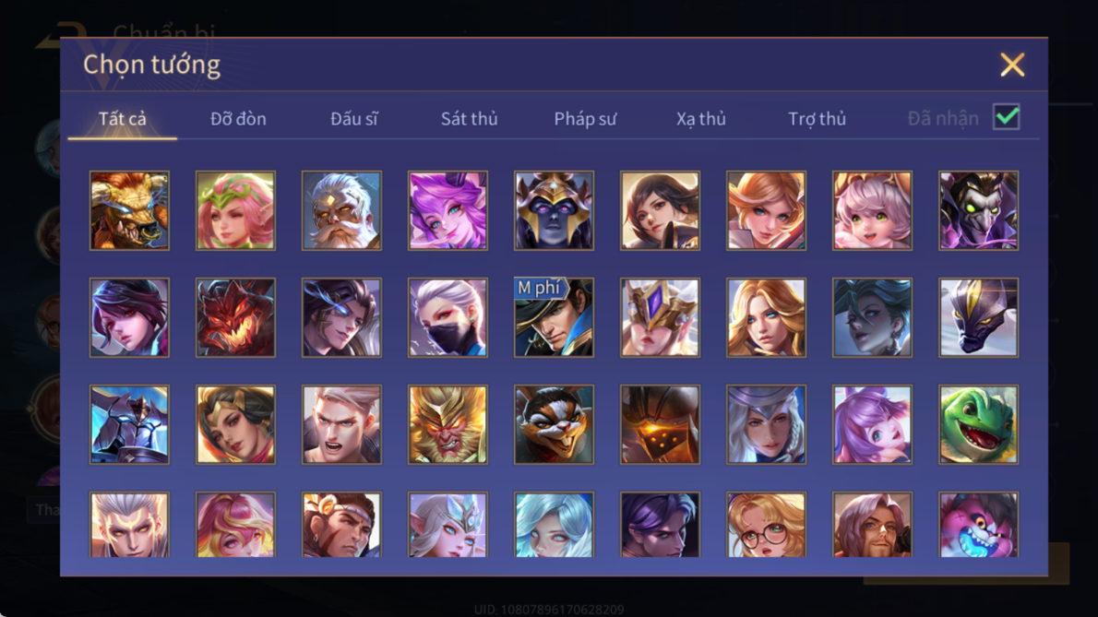Show the 'Xạ thủ' heroes tab
Screen dimensions: 1098x617
(x=701, y=119)
